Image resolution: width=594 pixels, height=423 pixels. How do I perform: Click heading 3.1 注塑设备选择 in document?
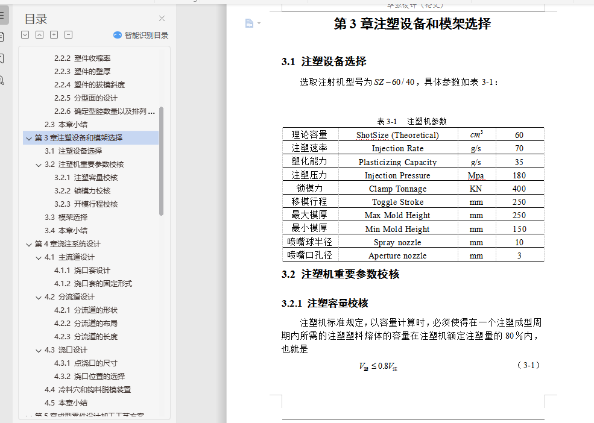pos(324,61)
